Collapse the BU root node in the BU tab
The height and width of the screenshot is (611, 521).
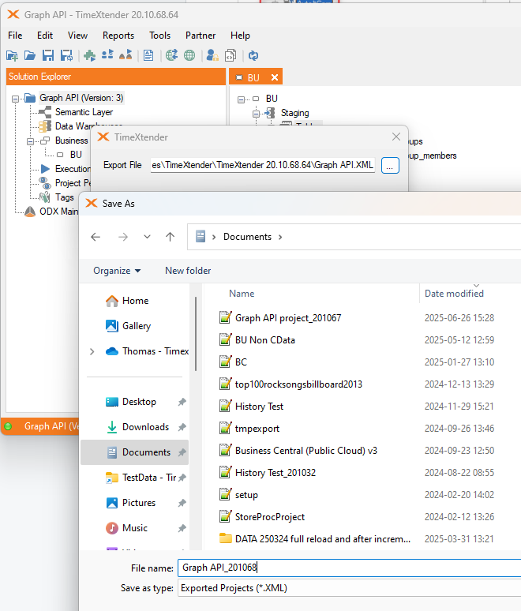[x=241, y=99]
